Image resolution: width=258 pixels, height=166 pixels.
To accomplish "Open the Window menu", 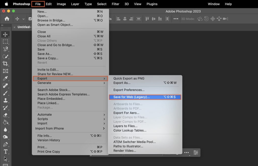I will (x=214, y=4).
